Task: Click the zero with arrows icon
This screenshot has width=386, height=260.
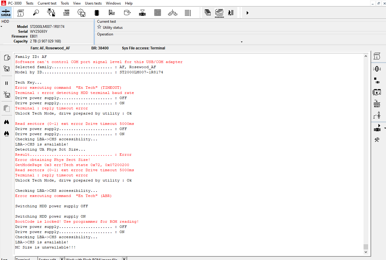Action: point(377,69)
